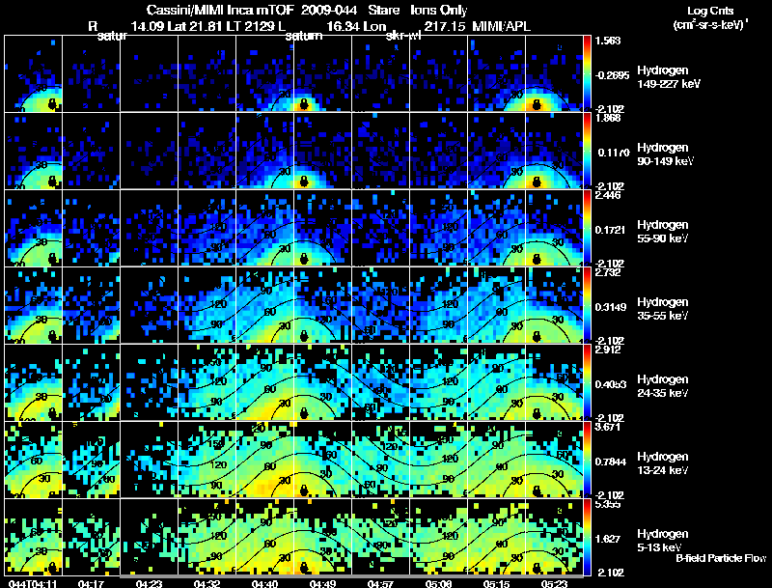Select the '04:32' time label
The image size is (772, 588).
pyautogui.click(x=207, y=583)
